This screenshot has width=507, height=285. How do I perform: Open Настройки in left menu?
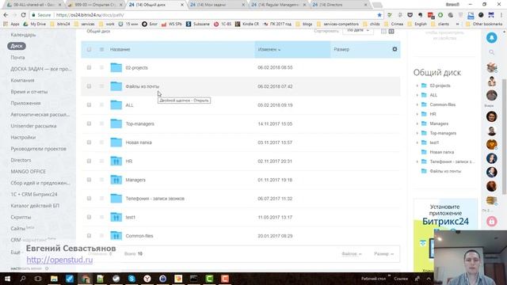[x=23, y=137]
